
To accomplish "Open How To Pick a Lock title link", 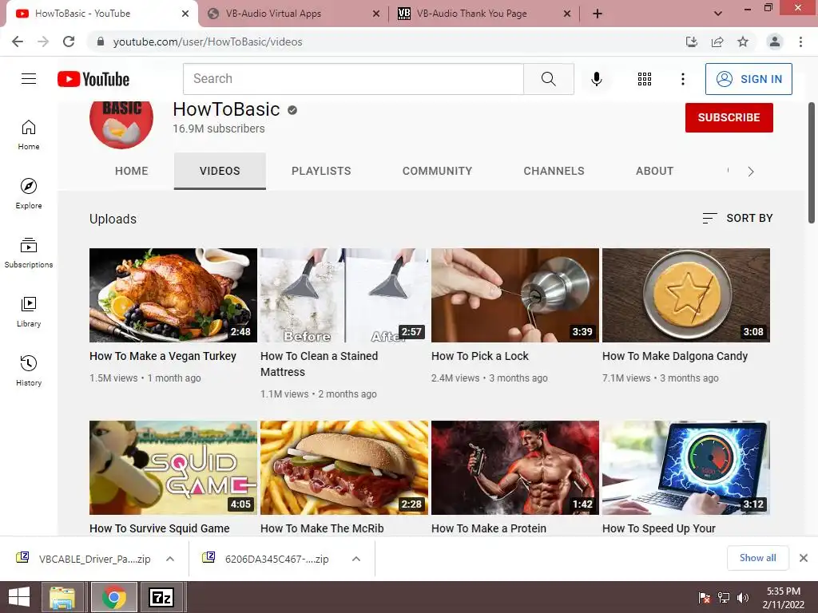I will (480, 356).
